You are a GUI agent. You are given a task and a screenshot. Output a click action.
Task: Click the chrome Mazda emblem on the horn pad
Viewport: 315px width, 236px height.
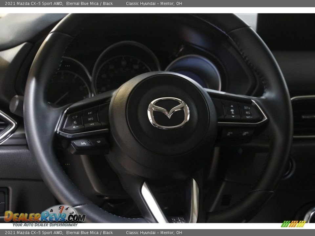(x=168, y=113)
